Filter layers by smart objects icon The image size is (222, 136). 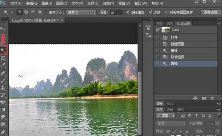pos(210,116)
